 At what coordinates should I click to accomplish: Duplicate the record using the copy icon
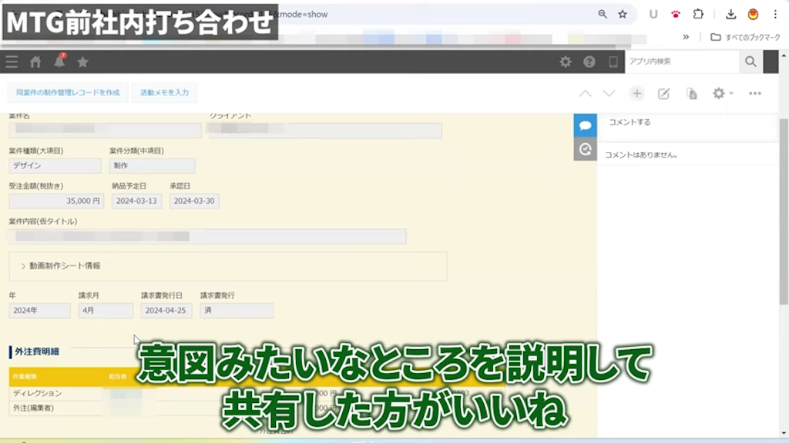click(691, 92)
